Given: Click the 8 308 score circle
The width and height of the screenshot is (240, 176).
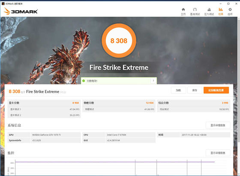Looking at the screenshot, I should (119, 41).
